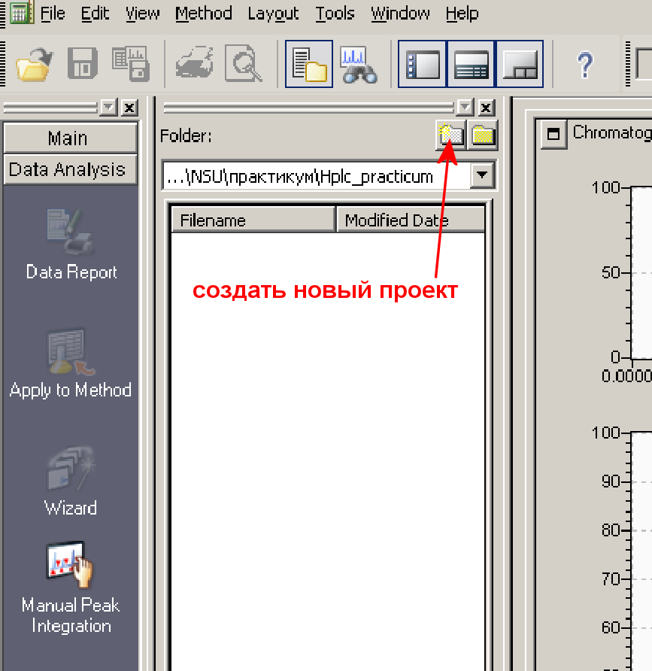
Task: Open the Help menu
Action: click(462, 14)
